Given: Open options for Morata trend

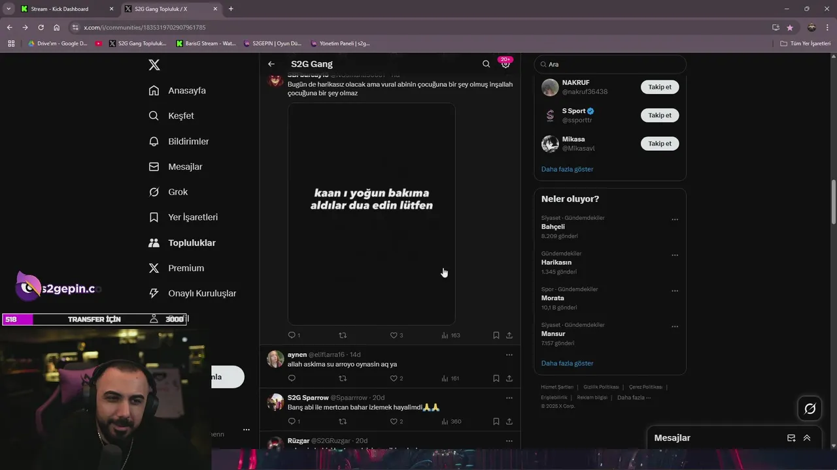Looking at the screenshot, I should click(675, 291).
